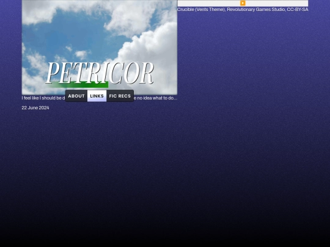Click the first letter P of PETRICOR
This screenshot has width=330, height=247.
52,73
